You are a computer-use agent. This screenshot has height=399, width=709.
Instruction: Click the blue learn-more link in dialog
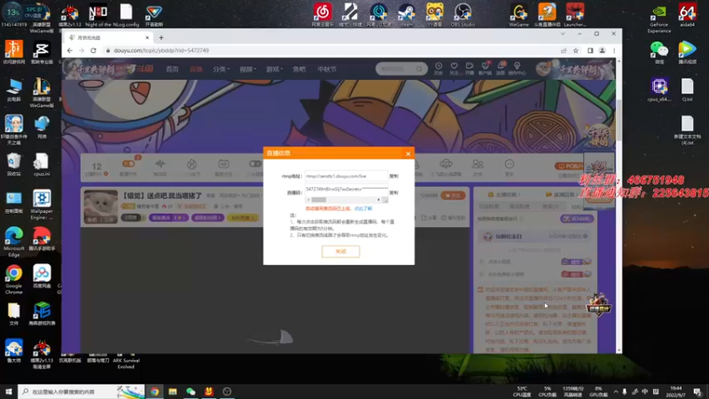tap(363, 208)
